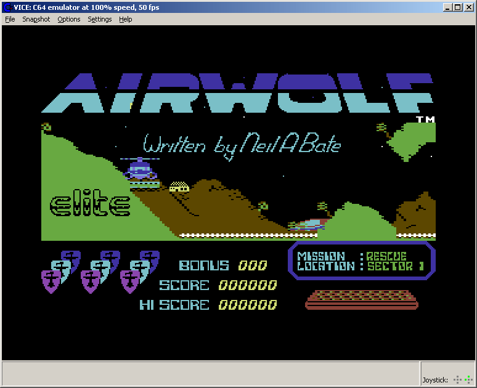
Task: Click the VICE icon in the title bar
Action: [x=7, y=7]
